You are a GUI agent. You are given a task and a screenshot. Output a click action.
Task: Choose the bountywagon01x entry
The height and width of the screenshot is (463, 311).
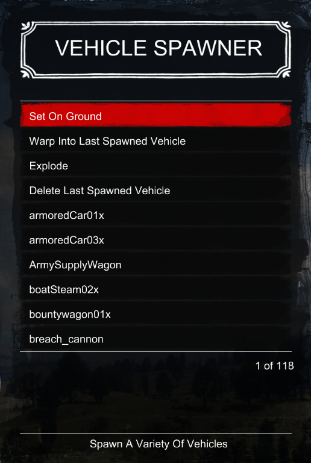(155, 315)
